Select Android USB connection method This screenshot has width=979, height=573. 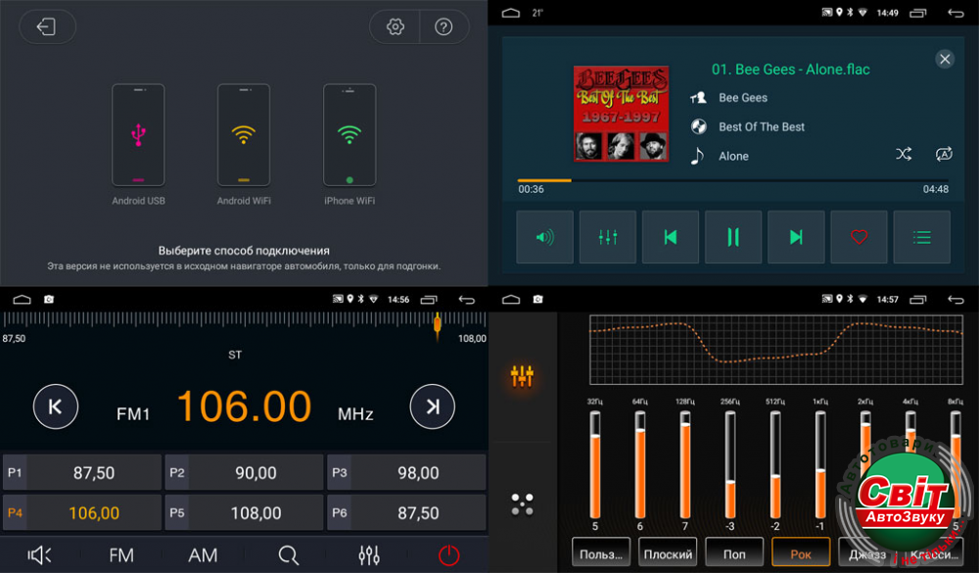138,136
